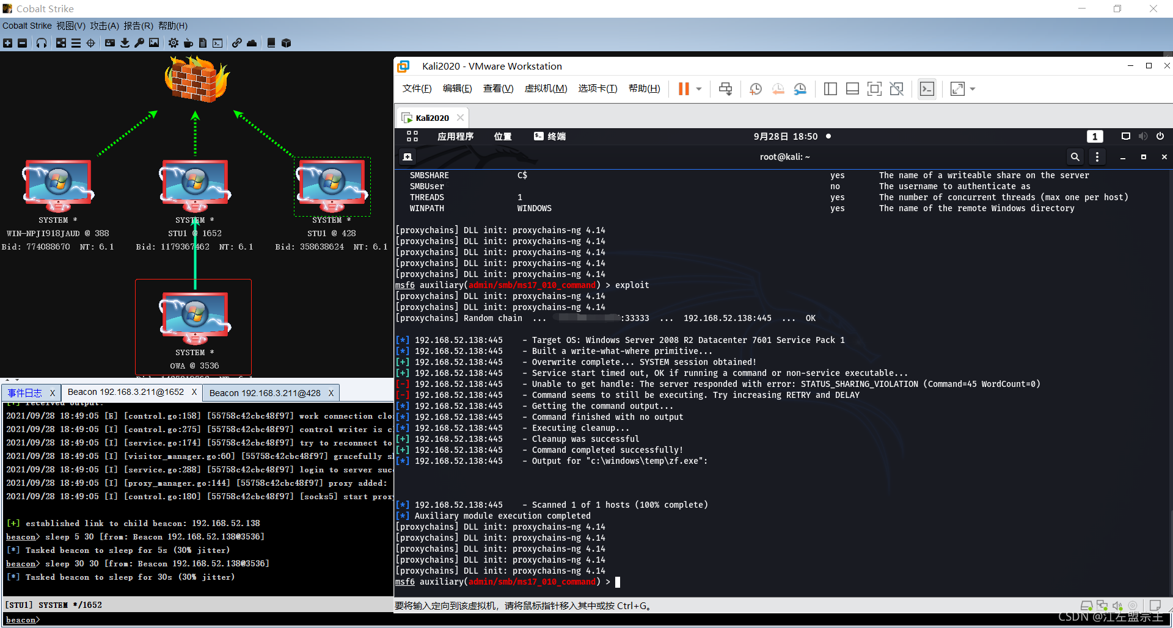
Task: Click the firewall icon in pivot graph
Action: [197, 79]
